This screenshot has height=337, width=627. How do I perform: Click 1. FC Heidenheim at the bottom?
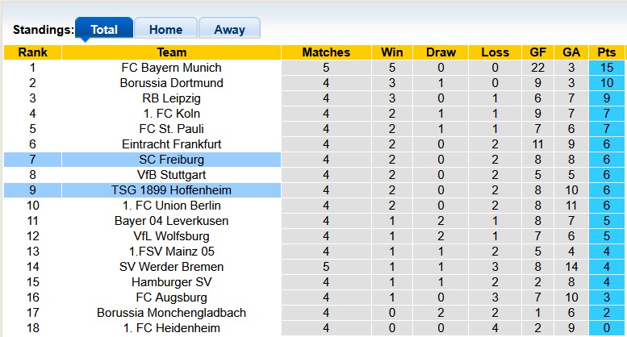pos(171,328)
